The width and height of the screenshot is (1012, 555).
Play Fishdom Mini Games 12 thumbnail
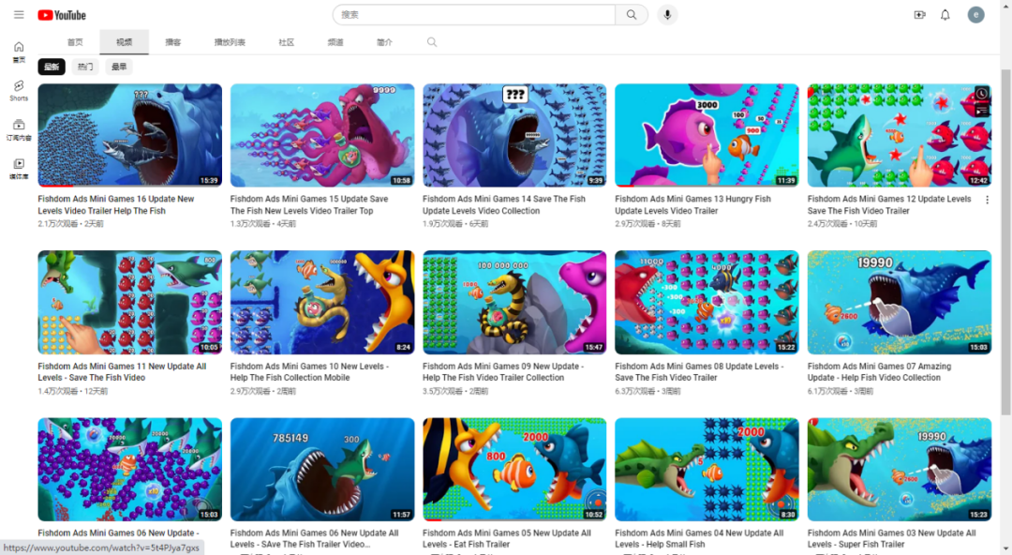tap(899, 135)
